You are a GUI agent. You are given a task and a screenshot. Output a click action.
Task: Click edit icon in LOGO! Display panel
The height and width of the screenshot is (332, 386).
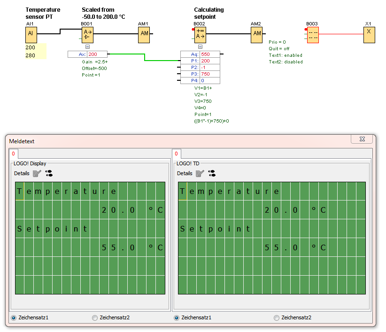pos(37,173)
